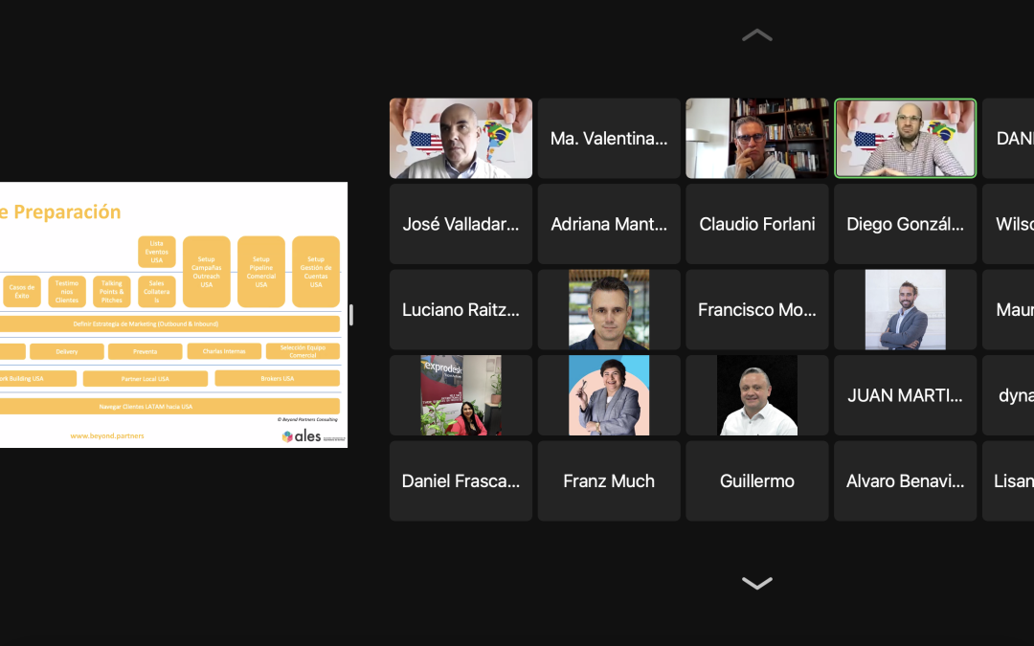
Task: Click the Partner Local USA bar
Action: coord(146,378)
